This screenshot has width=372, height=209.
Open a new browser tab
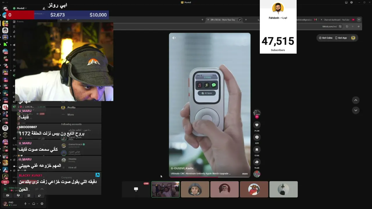pyautogui.click(x=202, y=20)
